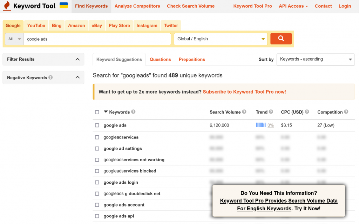Open Check Search Volume menu item
The width and height of the screenshot is (359, 224).
(x=191, y=6)
